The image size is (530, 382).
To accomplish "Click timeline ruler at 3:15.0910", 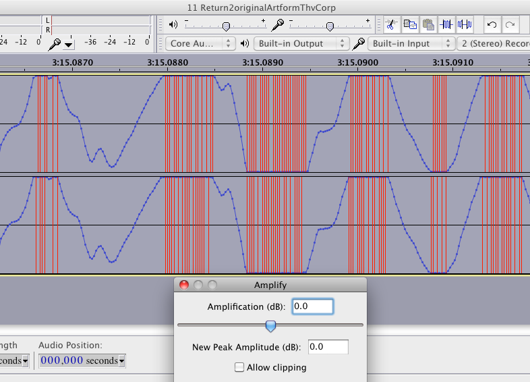I will point(453,63).
